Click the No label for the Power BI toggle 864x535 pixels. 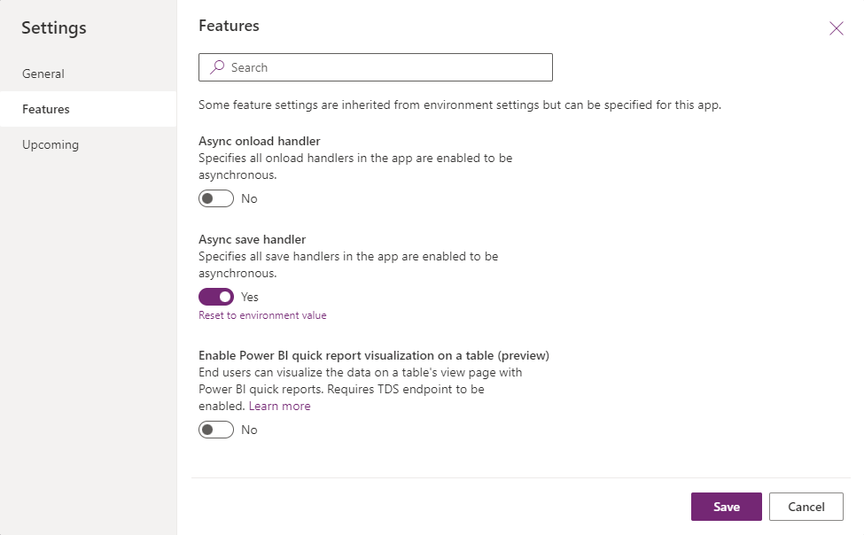click(x=249, y=430)
